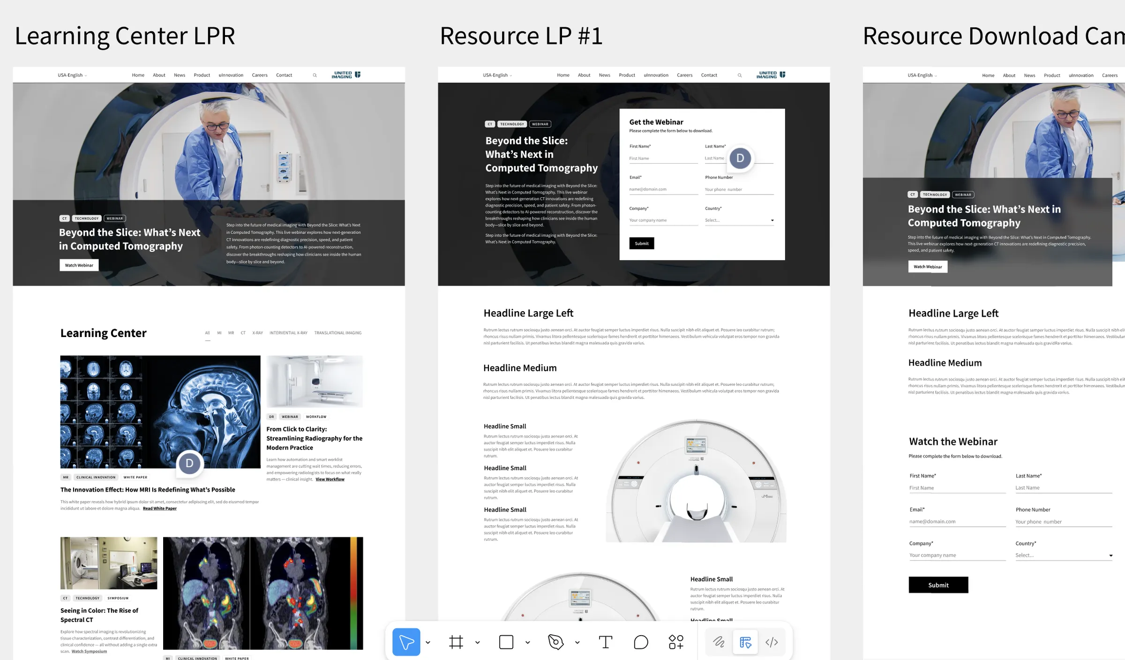Viewport: 1125px width, 660px height.
Task: Open the actions and resources icon
Action: (676, 642)
